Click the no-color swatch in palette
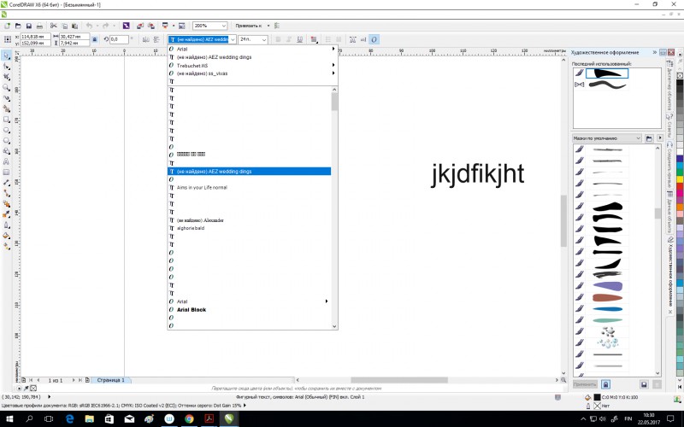Screen dimensions: 684x427 (680, 75)
